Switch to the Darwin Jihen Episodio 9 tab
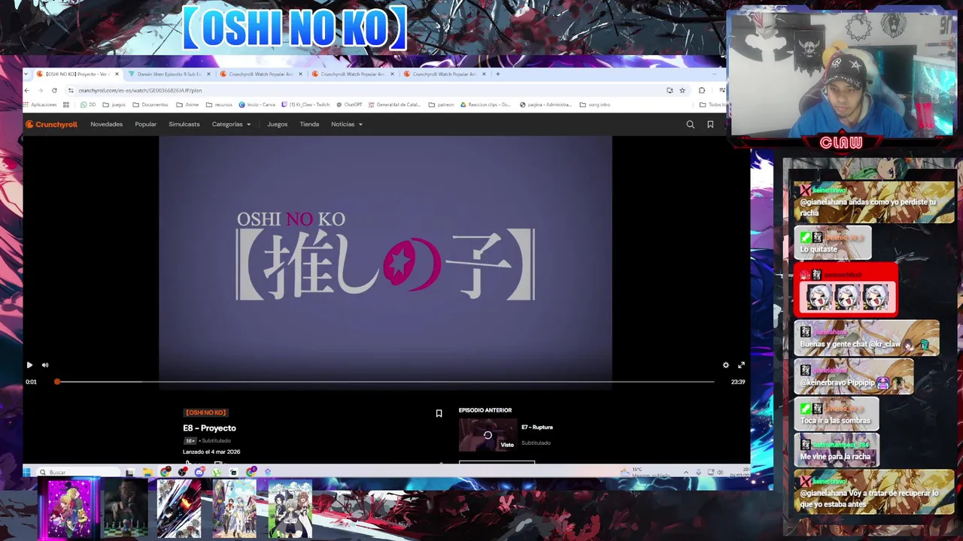 pos(169,74)
